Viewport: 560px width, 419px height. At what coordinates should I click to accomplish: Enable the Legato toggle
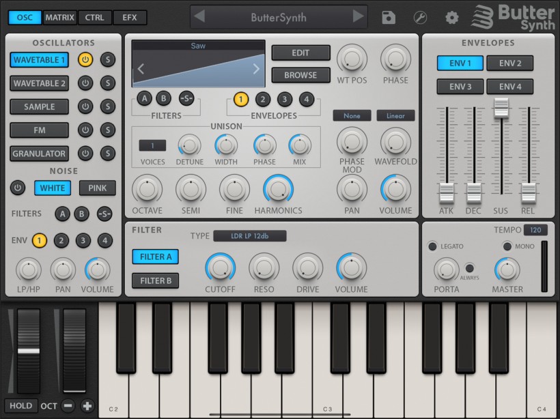coord(432,246)
